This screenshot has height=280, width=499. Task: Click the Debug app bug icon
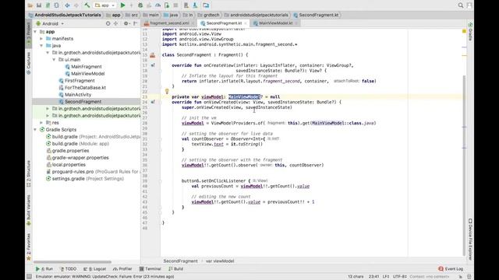pyautogui.click(x=140, y=5)
